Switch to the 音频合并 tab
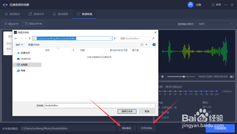 (x=37, y=14)
